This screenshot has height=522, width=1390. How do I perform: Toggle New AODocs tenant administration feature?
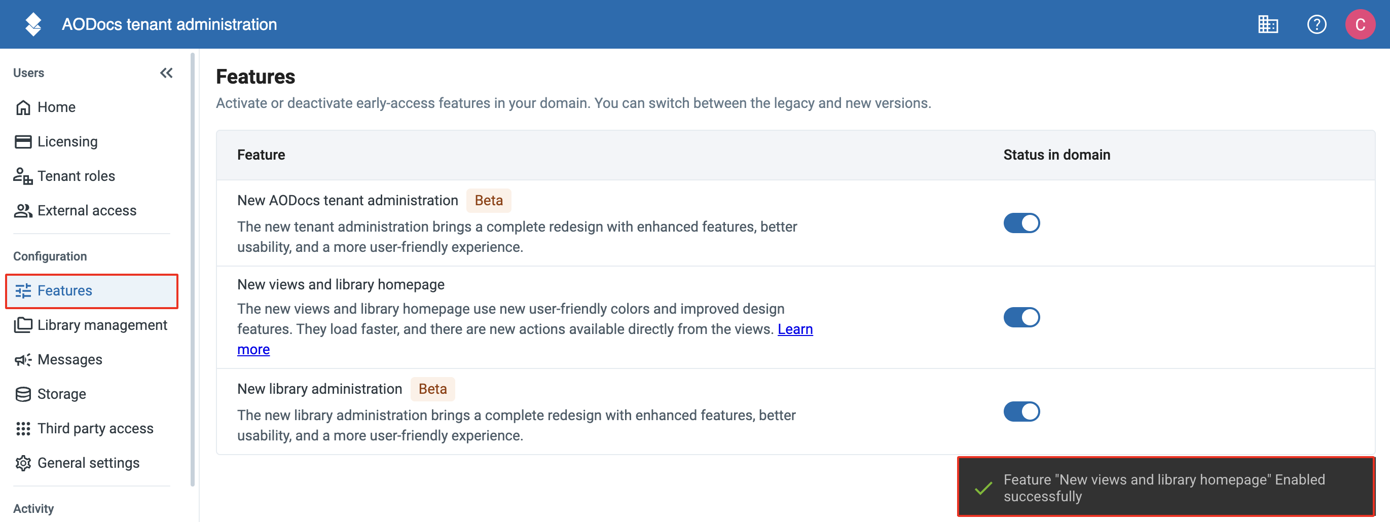1021,223
